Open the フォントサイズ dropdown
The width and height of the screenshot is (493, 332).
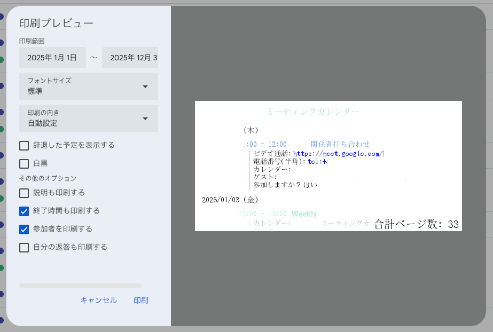[x=88, y=86]
